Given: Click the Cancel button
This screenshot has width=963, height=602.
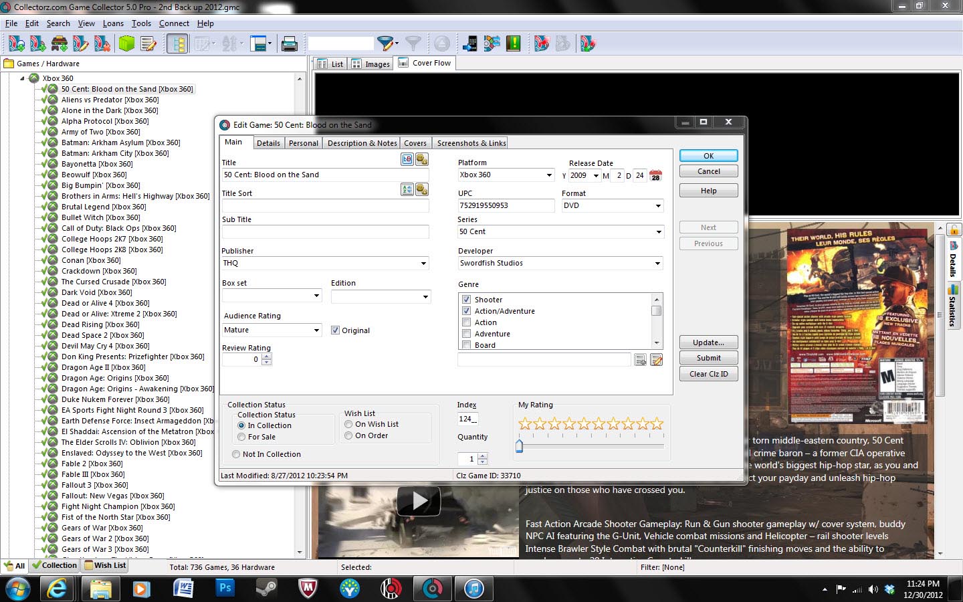Looking at the screenshot, I should (x=709, y=171).
